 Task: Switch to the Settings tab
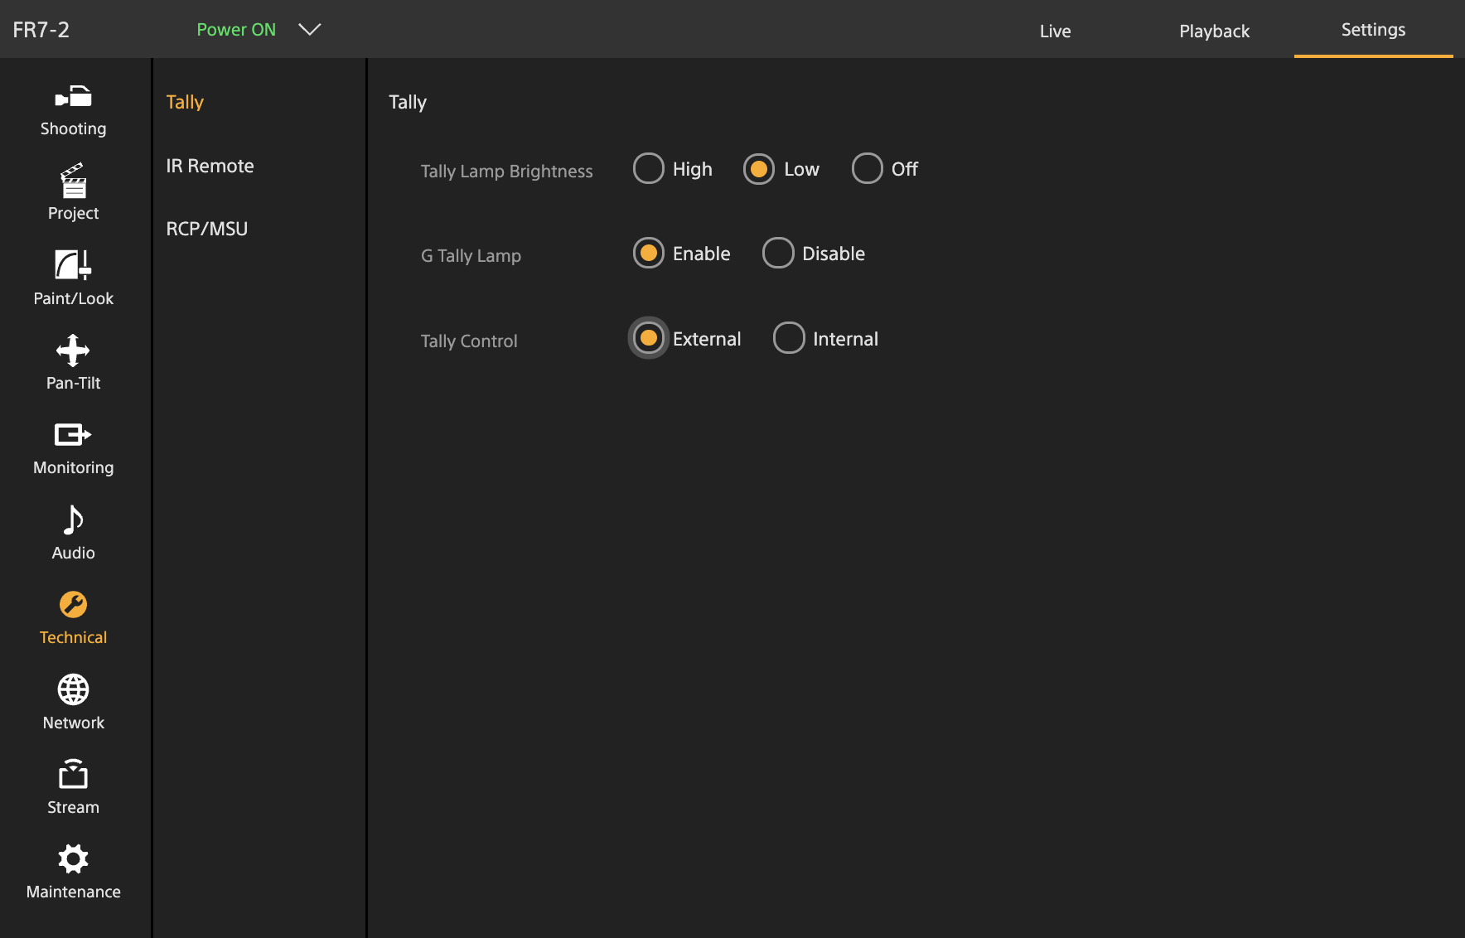1373,30
